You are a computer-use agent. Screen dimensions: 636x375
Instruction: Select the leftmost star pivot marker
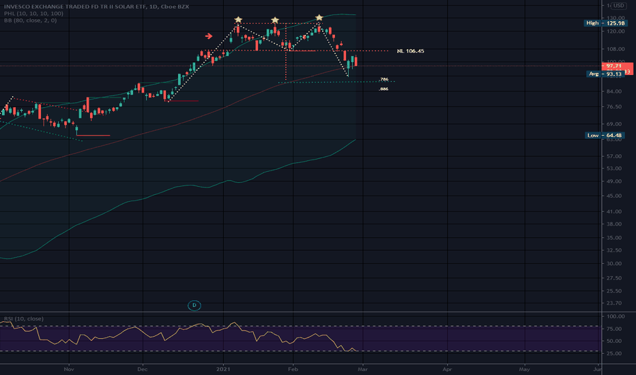[238, 20]
